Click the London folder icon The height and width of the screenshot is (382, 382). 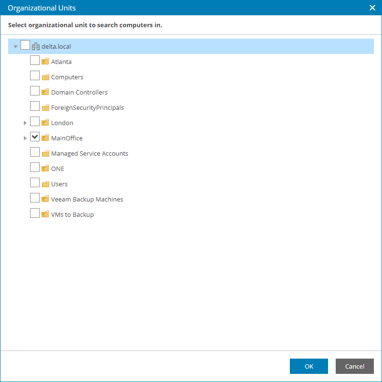[x=45, y=122]
